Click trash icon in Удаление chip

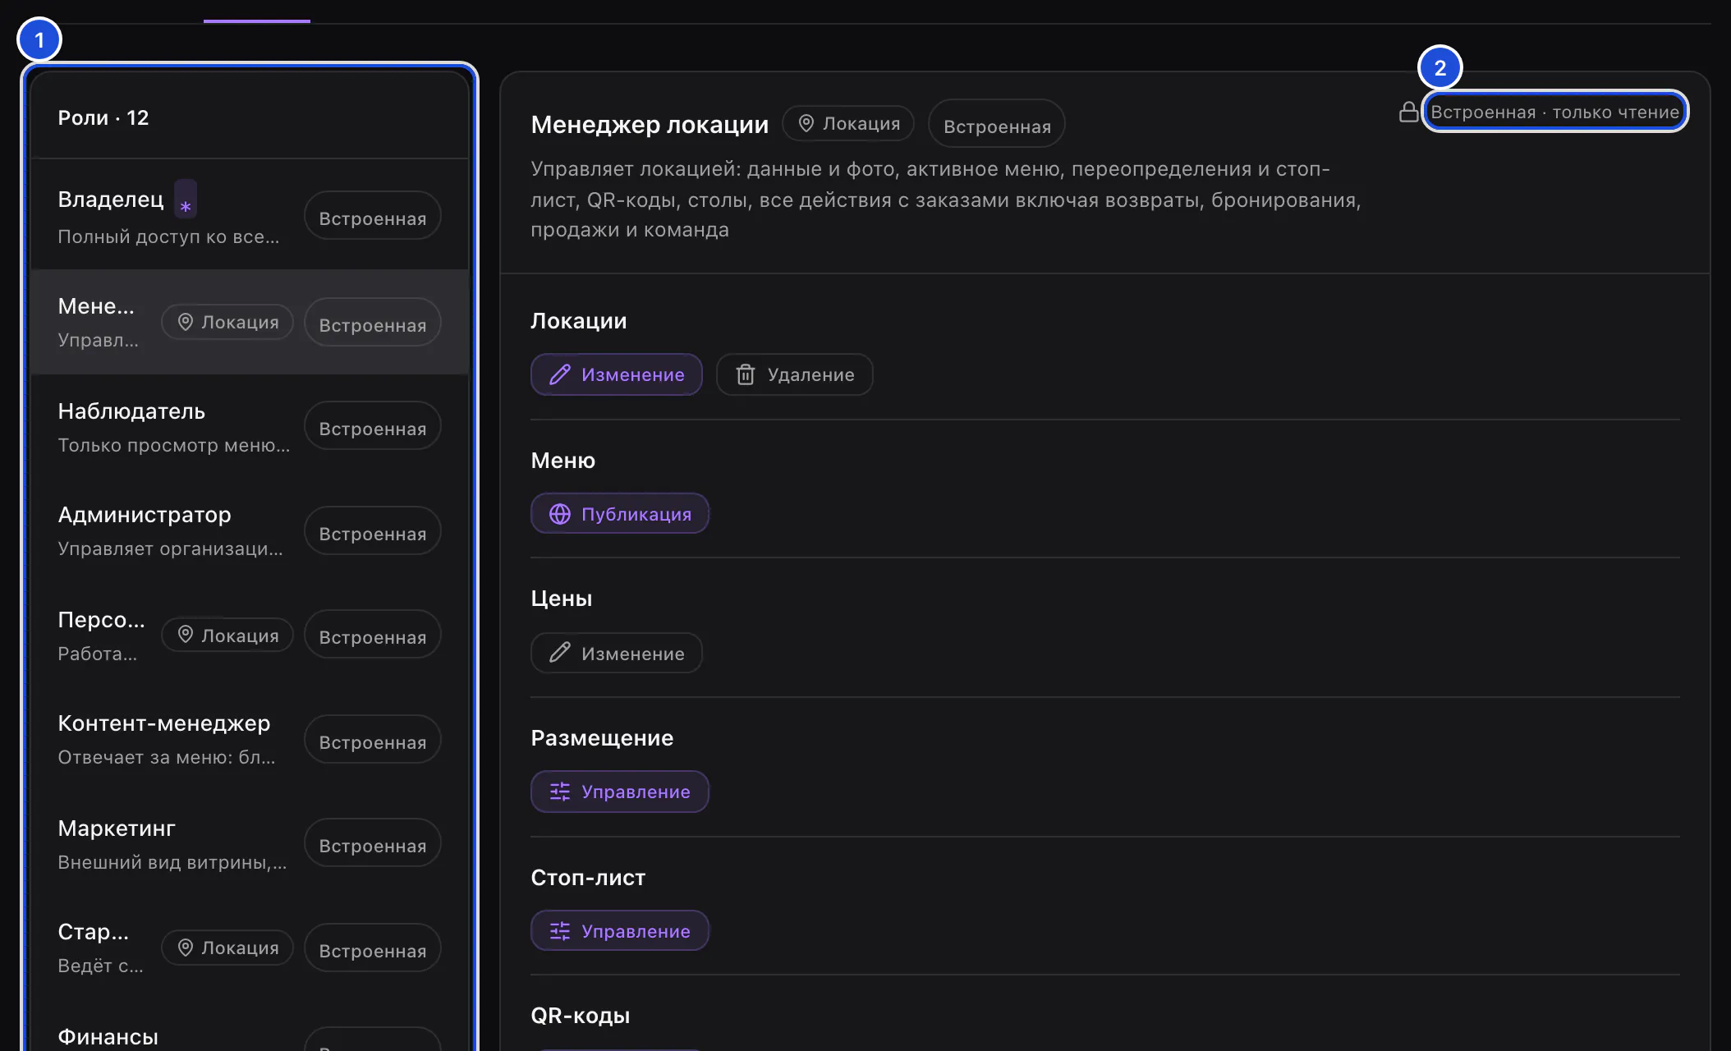pyautogui.click(x=745, y=374)
